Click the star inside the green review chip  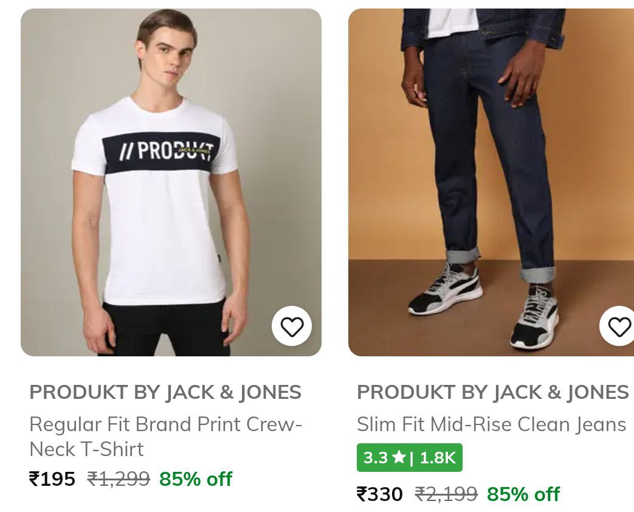click(x=399, y=457)
